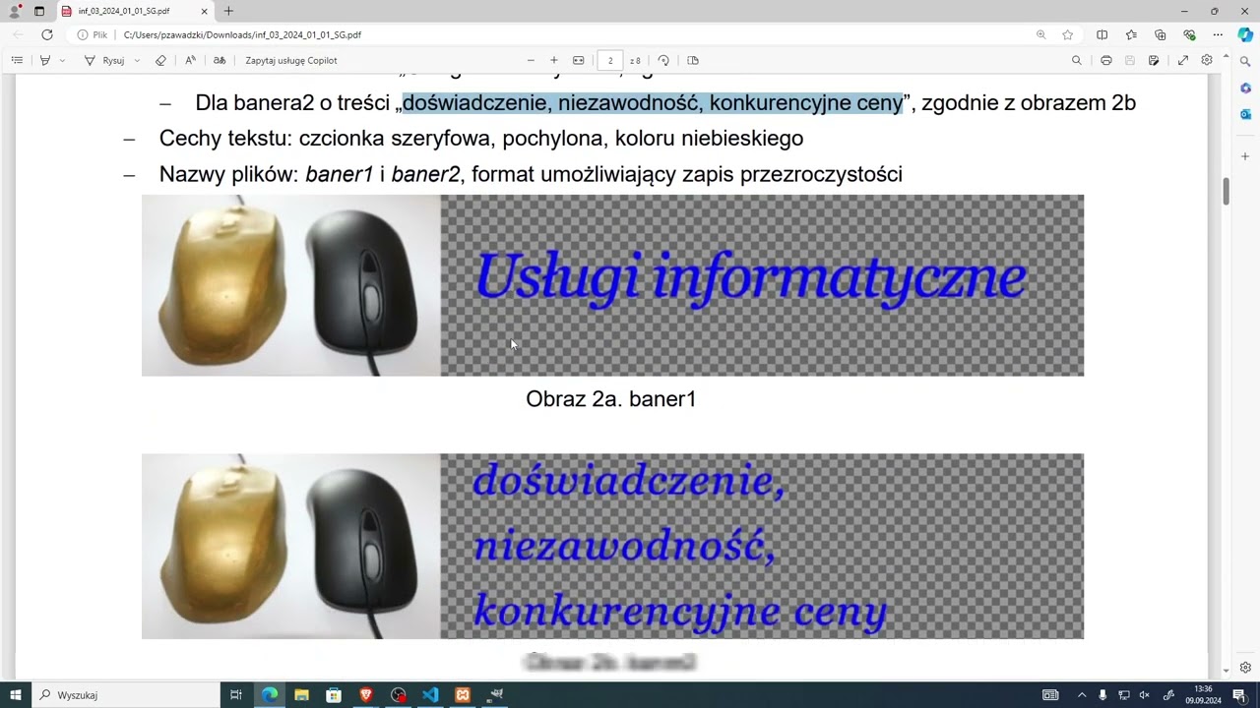Expand highlight color options dropdown
Screen dimensions: 1260x708
[x=62, y=60]
